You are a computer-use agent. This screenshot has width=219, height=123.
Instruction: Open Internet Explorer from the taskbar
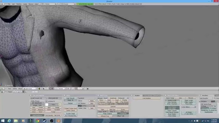(x=9, y=121)
